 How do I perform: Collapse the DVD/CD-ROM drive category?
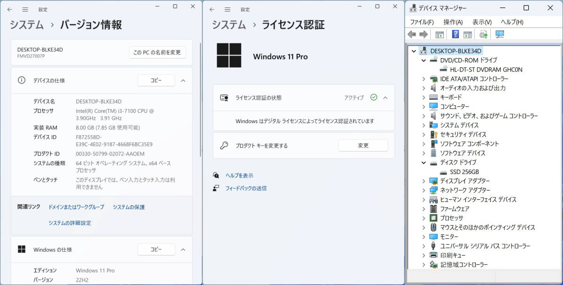tap(423, 60)
